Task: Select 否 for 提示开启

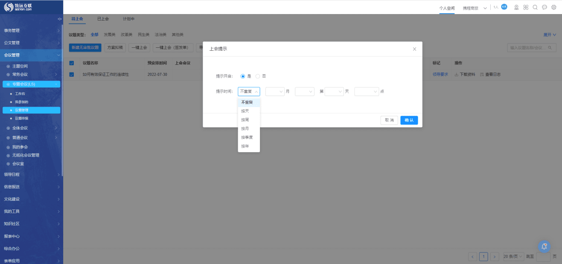Action: (257, 76)
